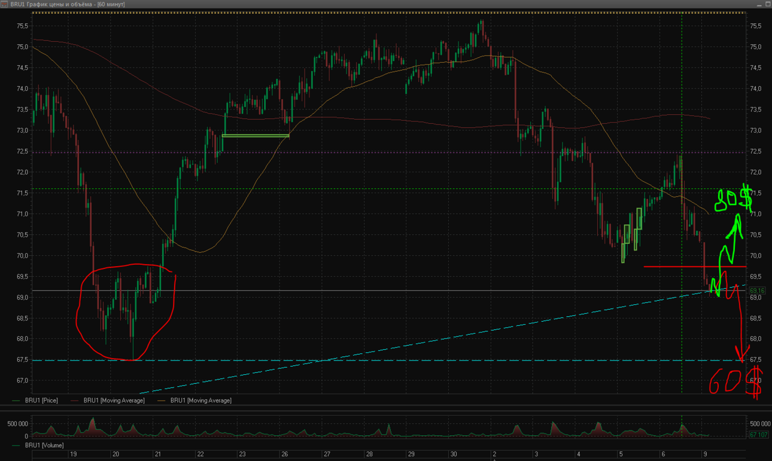772x461 pixels.
Task: Click 72,5 on the left price axis
Action: pyautogui.click(x=22, y=151)
